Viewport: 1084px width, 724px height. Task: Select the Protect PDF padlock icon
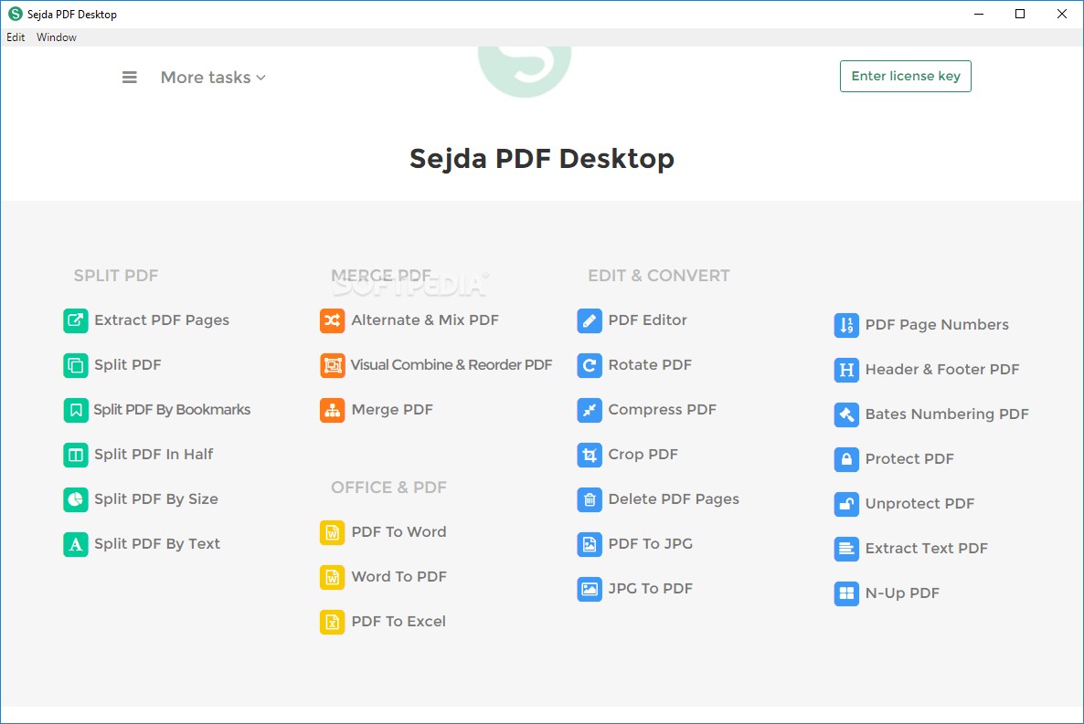click(846, 459)
